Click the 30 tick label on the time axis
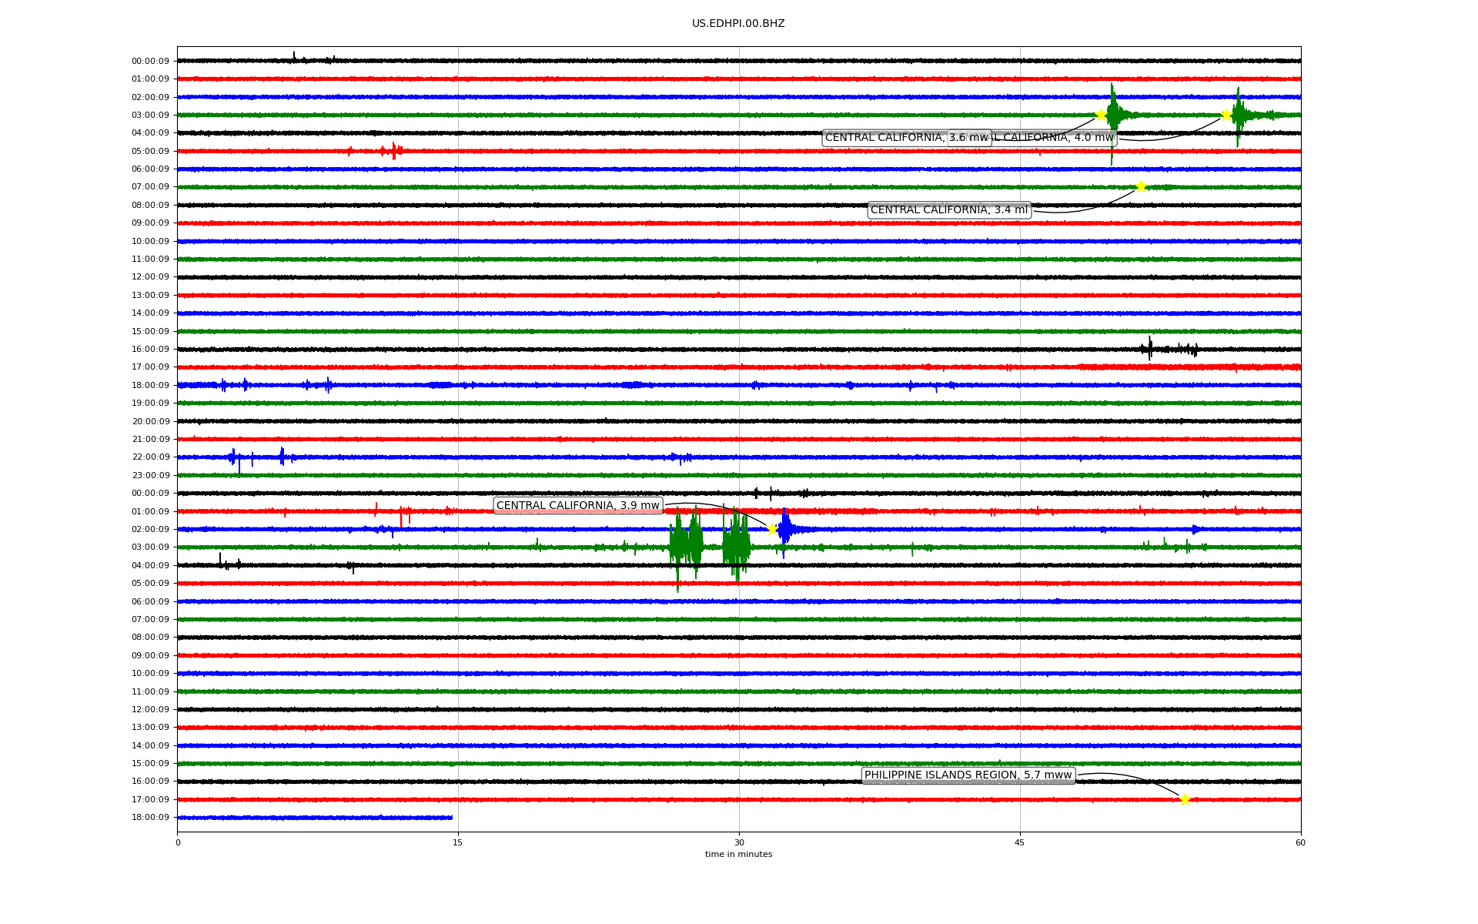 (x=739, y=842)
